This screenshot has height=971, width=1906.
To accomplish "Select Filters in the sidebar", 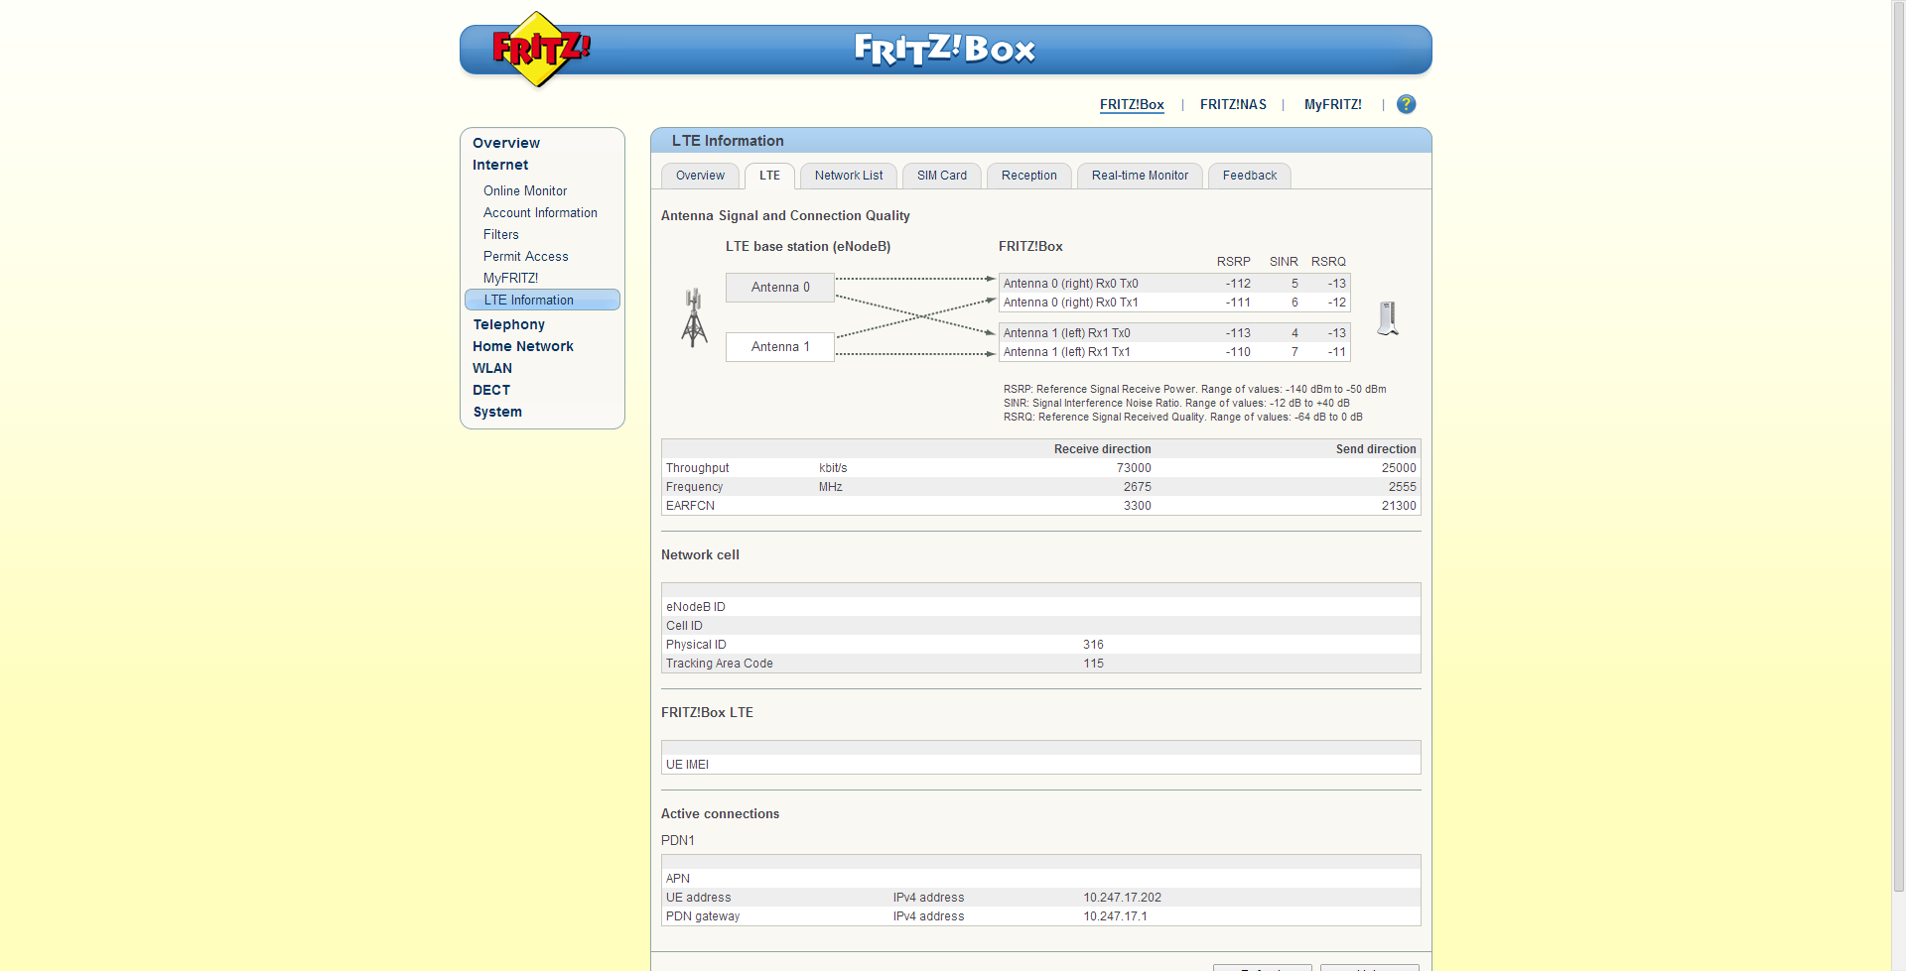I will click(500, 234).
